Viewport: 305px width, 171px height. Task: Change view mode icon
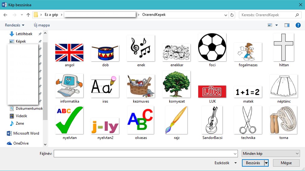(x=270, y=25)
